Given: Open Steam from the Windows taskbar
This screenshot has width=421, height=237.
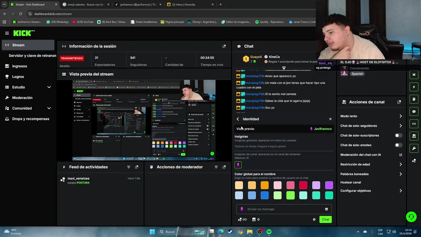Looking at the screenshot, I should click(x=231, y=232).
